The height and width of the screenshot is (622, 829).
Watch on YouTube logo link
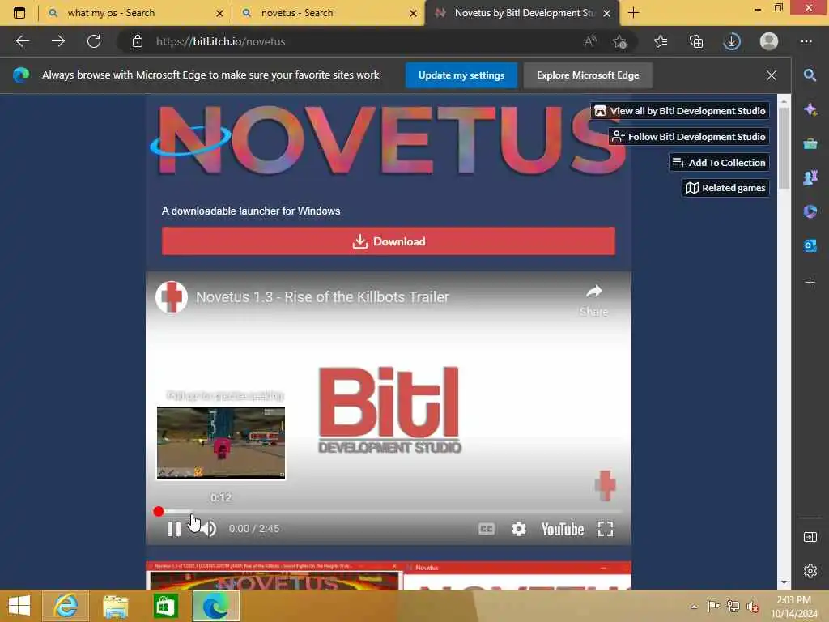562,529
